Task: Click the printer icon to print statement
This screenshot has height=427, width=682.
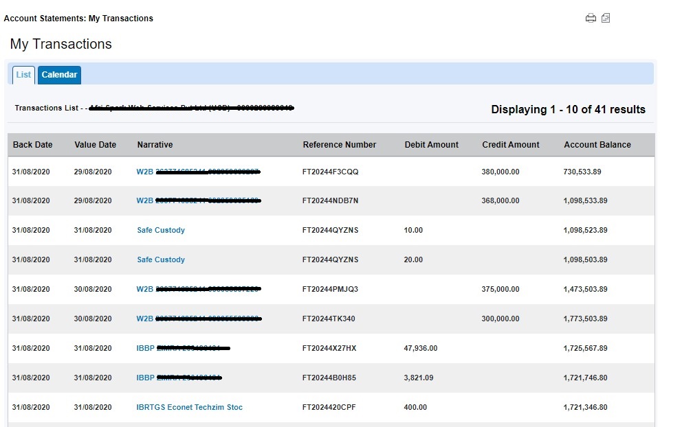Action: (x=591, y=19)
